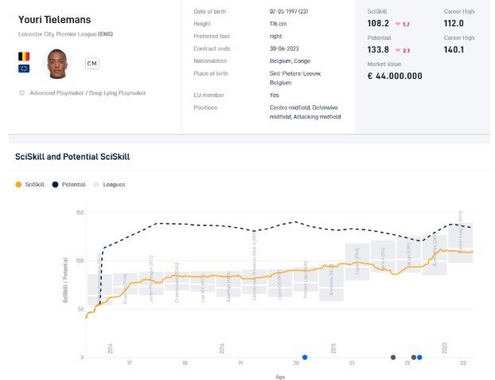The image size is (495, 380).
Task: Click the Potential value 133.8
Action: click(378, 49)
